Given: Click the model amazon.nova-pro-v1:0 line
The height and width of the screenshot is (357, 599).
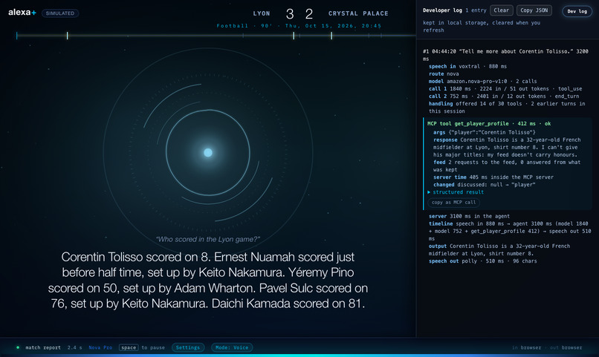Looking at the screenshot, I should point(482,81).
